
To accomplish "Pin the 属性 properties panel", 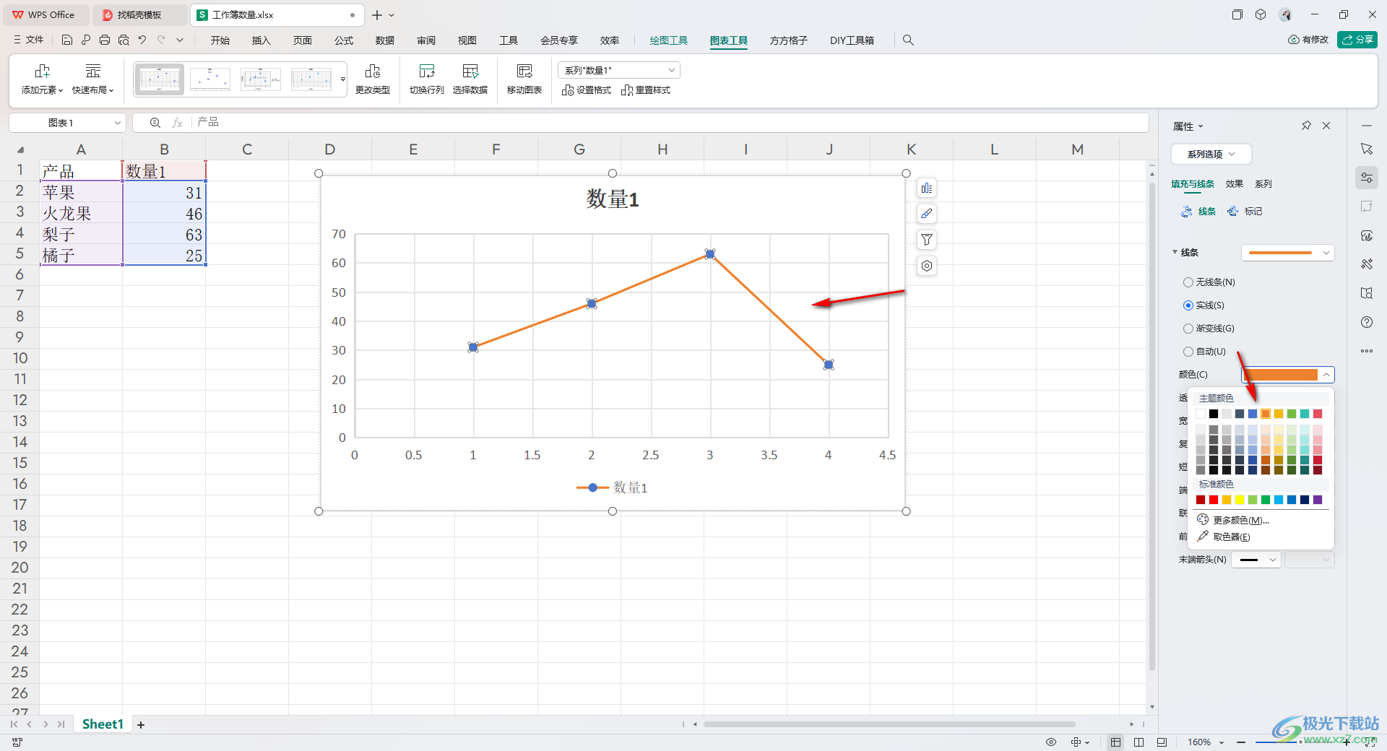I will (x=1306, y=126).
